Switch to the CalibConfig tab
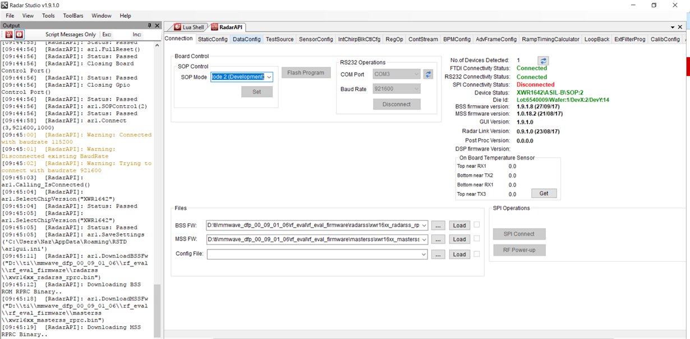This screenshot has width=690, height=339. pyautogui.click(x=665, y=39)
